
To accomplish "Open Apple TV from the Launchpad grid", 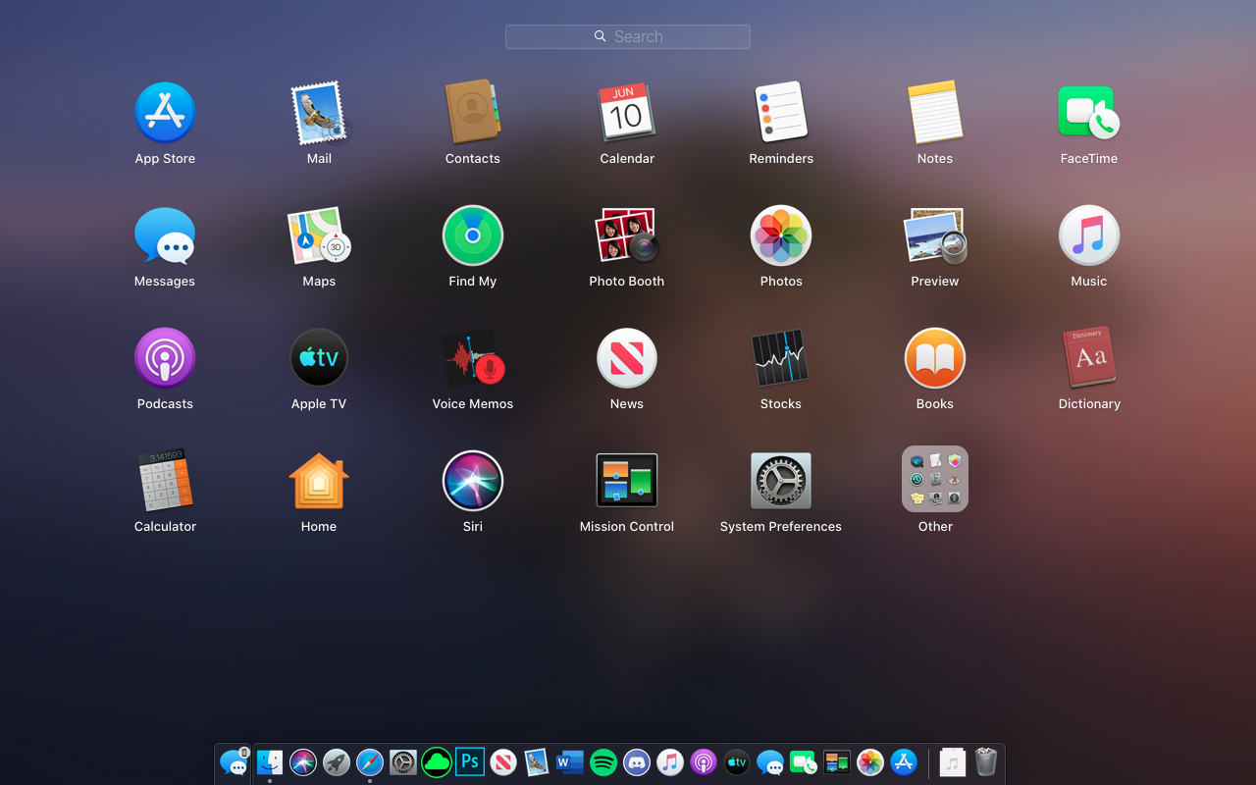I will pyautogui.click(x=319, y=358).
